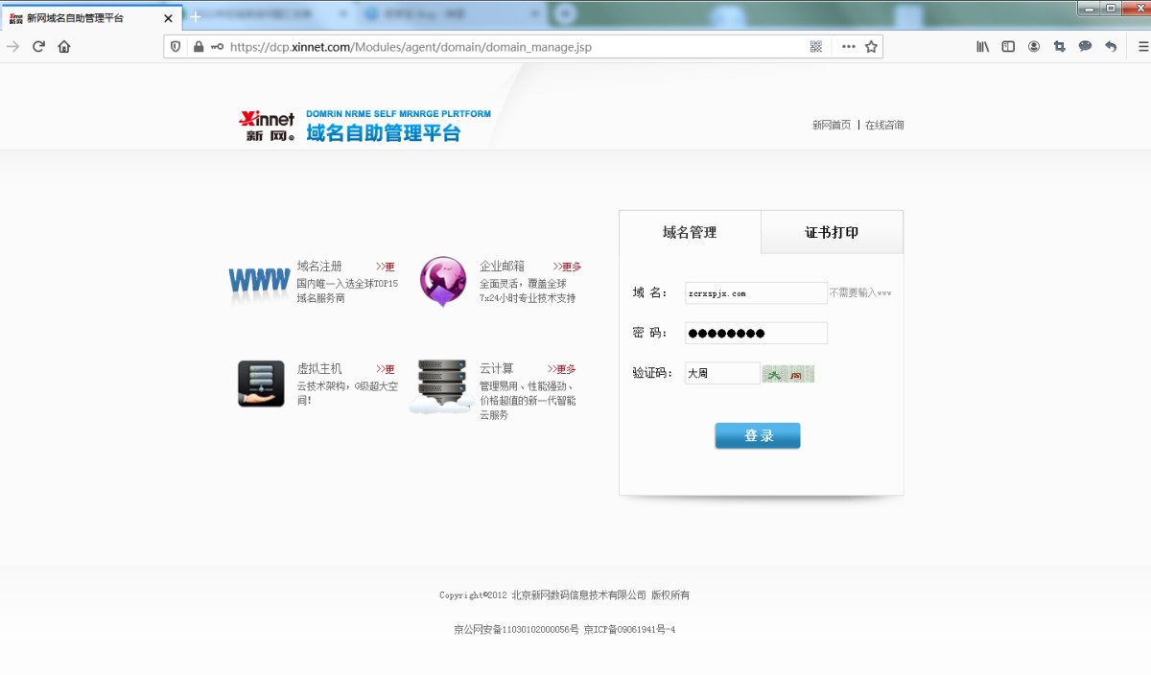Open the QR code icon in address bar
This screenshot has height=675, width=1151.
816,46
